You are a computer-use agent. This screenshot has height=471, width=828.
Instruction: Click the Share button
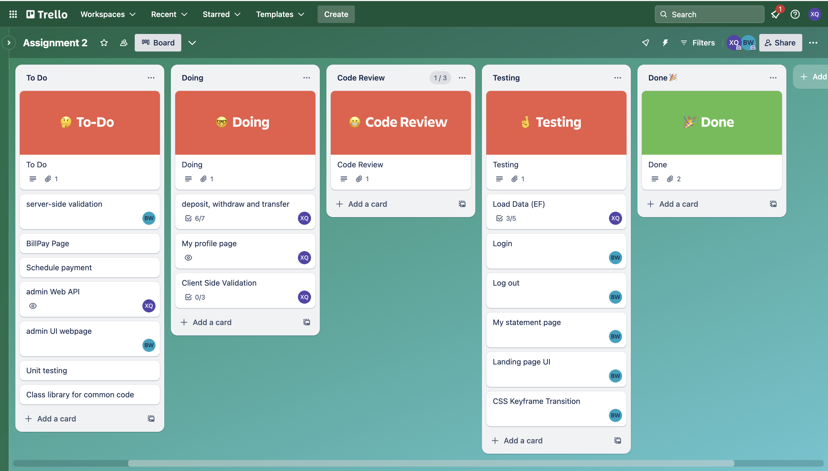780,43
